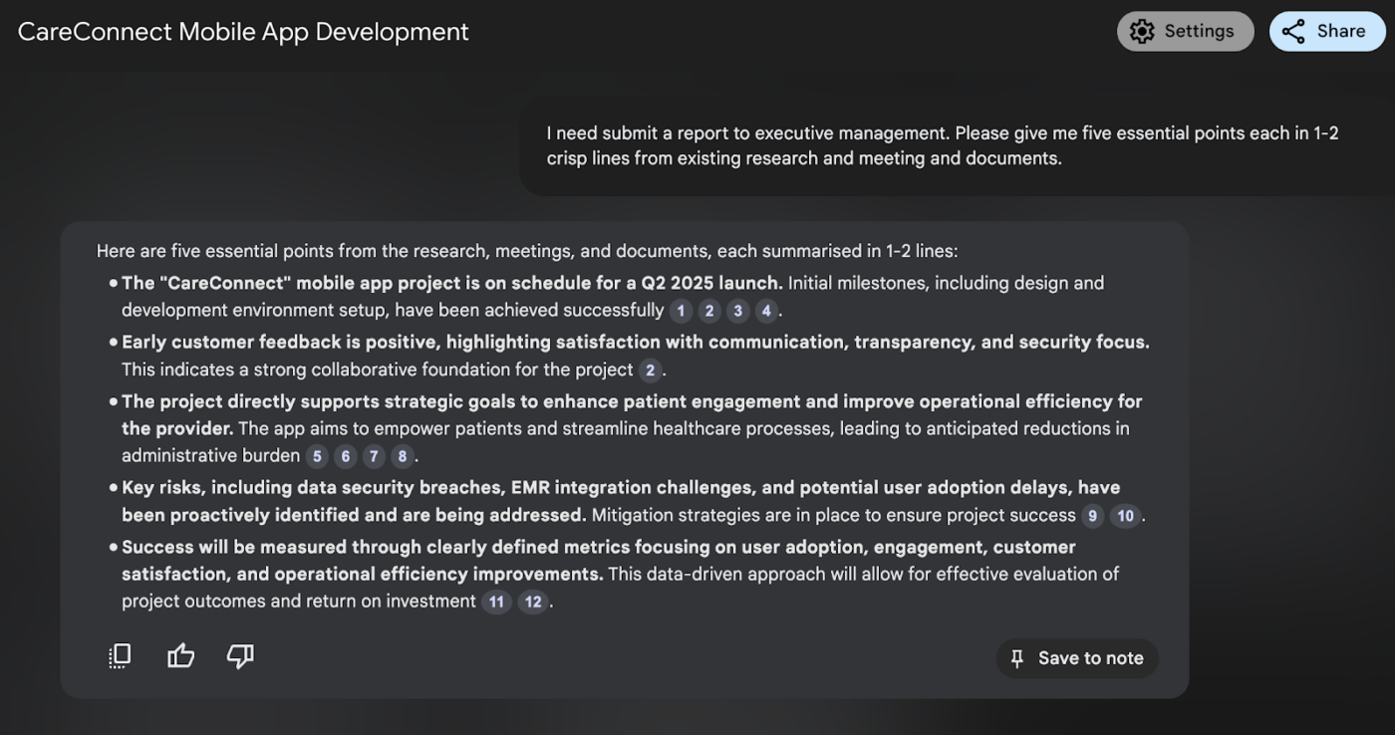Open citation 9 after ensure project success
Screen dimensions: 1395x735
pos(1093,516)
